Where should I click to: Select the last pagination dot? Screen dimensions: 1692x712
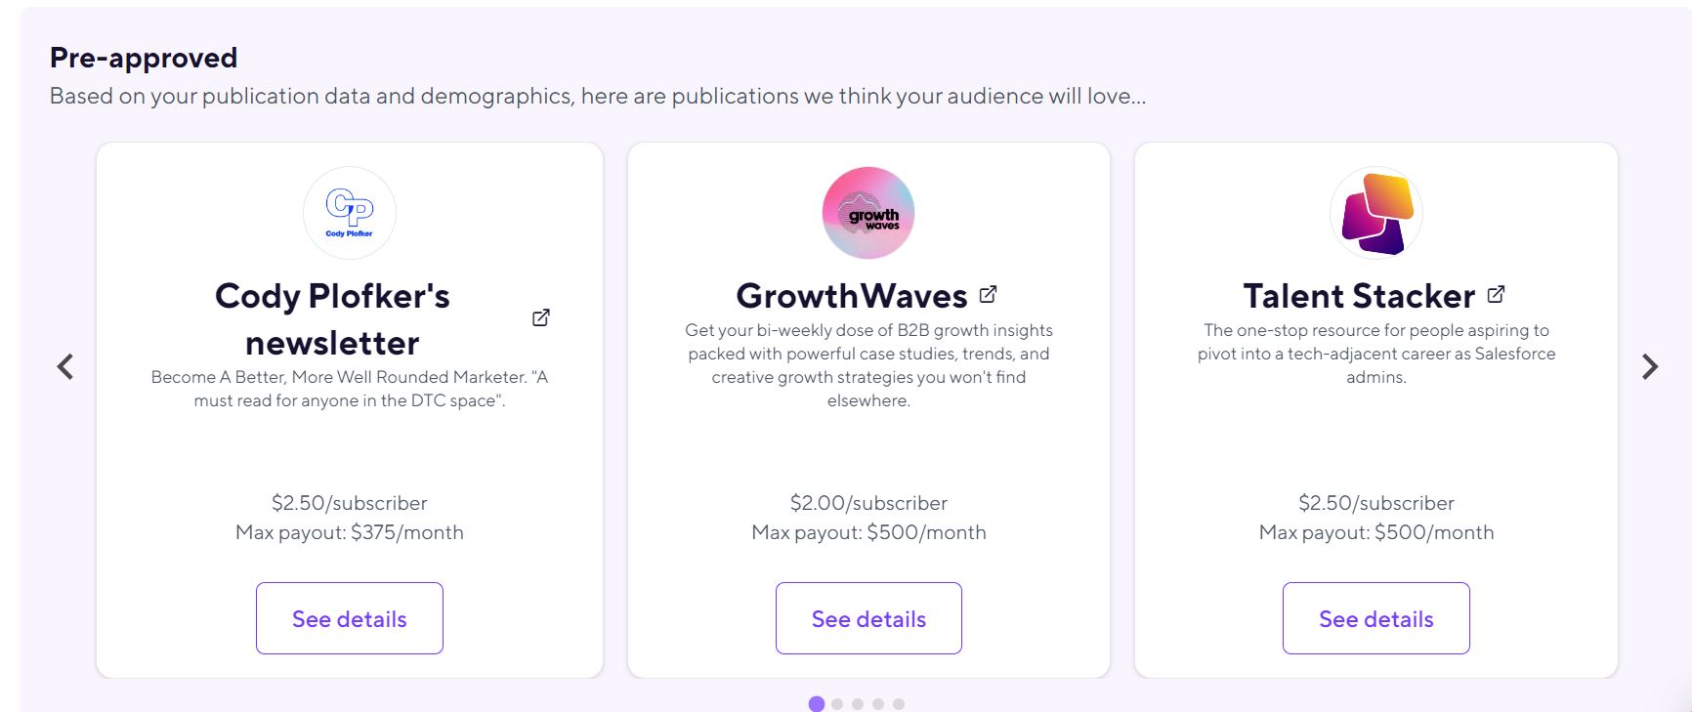click(x=899, y=703)
